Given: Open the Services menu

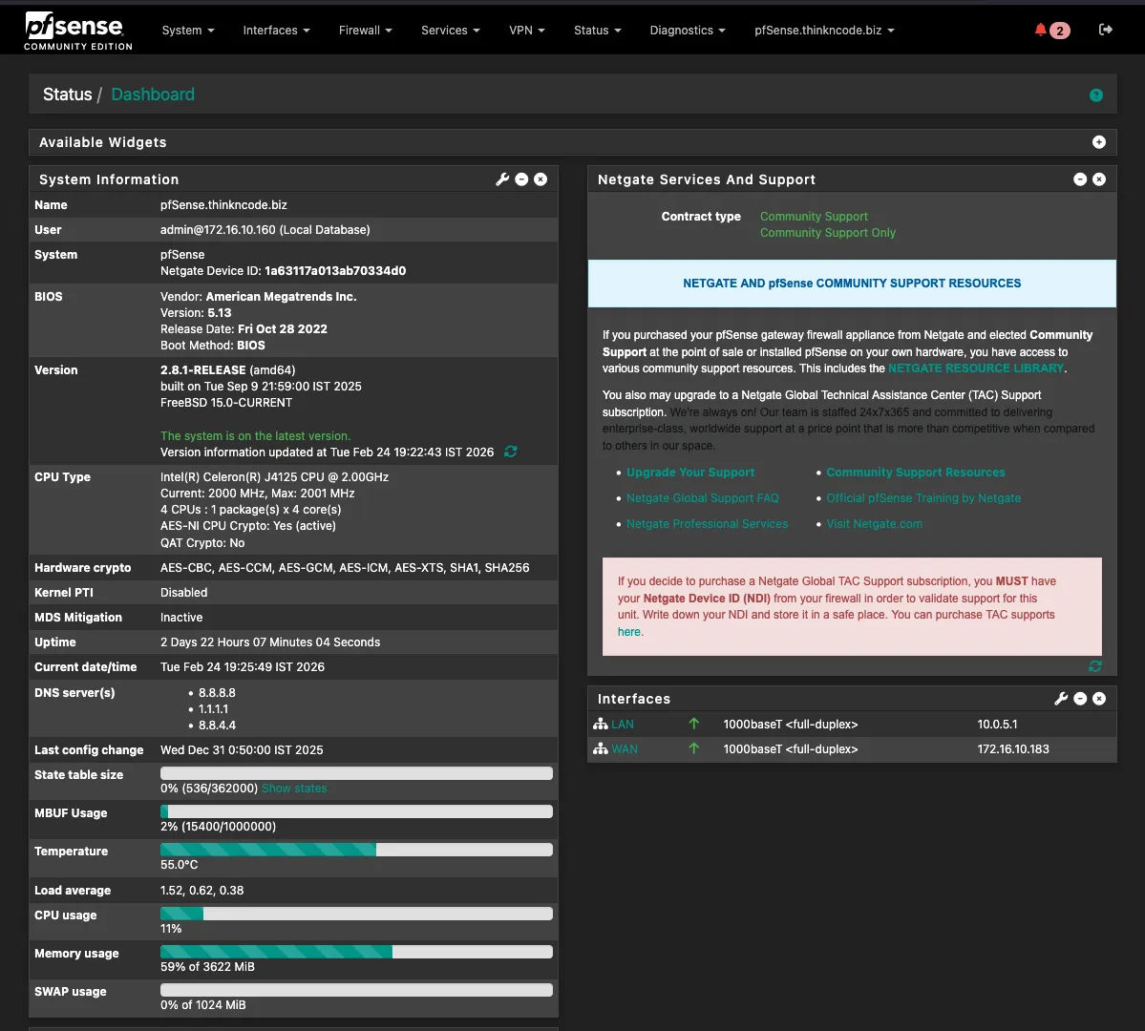Looking at the screenshot, I should tap(450, 31).
